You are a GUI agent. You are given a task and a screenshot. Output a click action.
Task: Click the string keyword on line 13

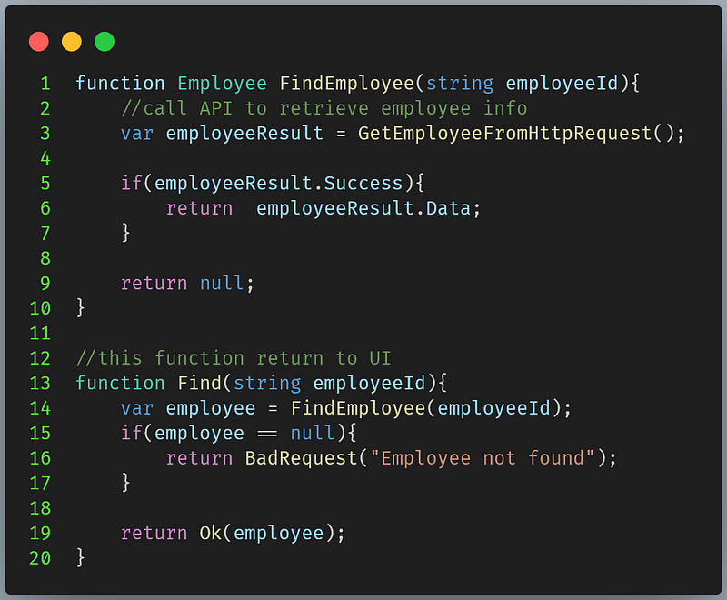tap(267, 384)
